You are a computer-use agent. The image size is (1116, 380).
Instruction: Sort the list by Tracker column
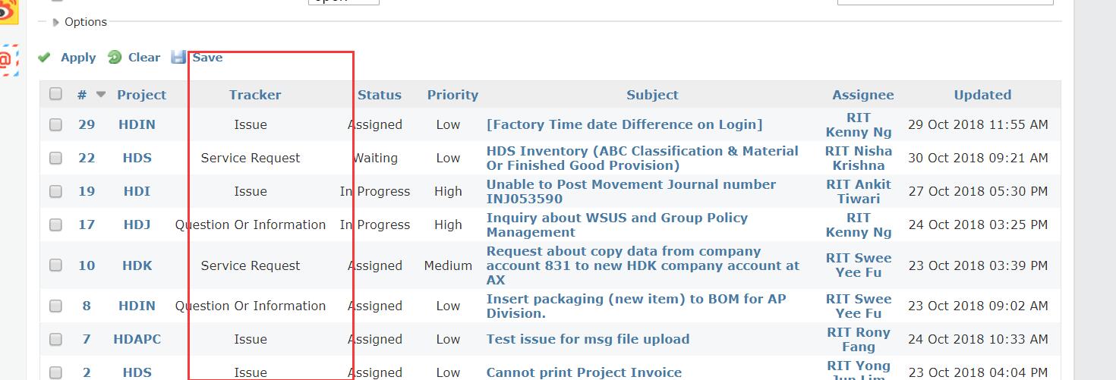coord(255,95)
